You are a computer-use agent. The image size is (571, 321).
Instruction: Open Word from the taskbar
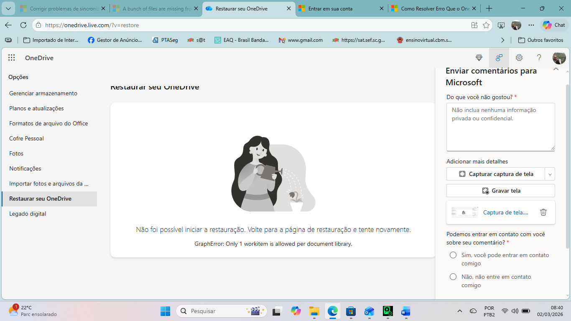coord(406,311)
